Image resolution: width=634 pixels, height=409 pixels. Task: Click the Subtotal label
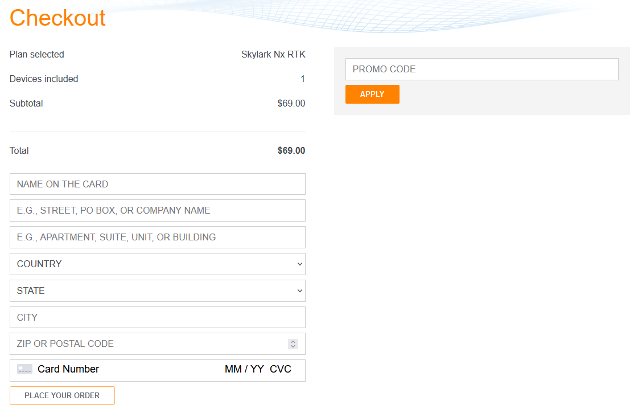(26, 103)
